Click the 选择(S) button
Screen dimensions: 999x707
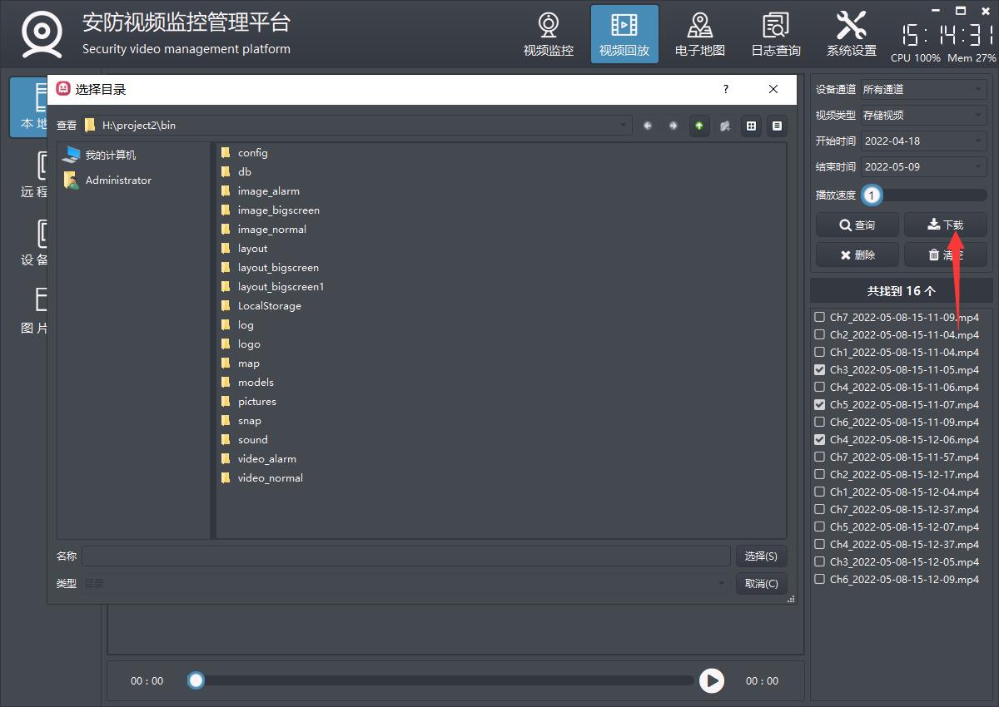tap(761, 556)
